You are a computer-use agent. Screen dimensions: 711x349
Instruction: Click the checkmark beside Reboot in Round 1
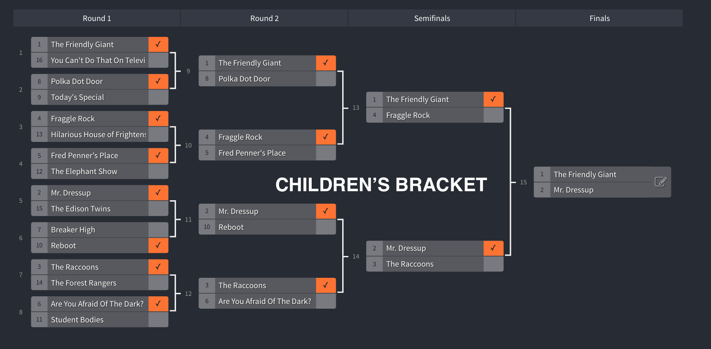[158, 245]
